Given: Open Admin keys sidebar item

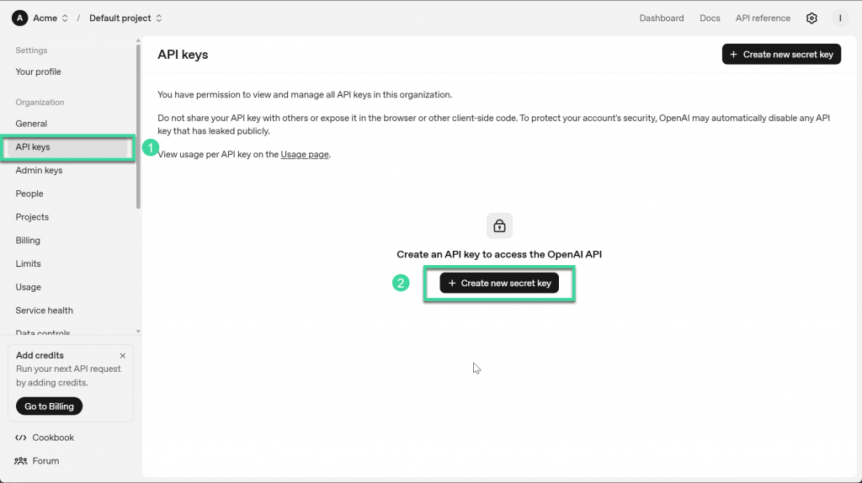Looking at the screenshot, I should pyautogui.click(x=39, y=171).
